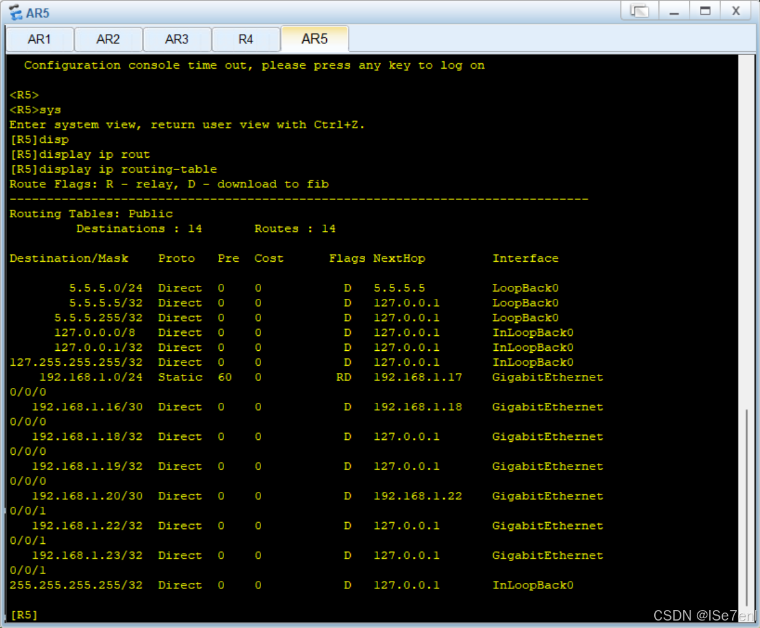Screen dimensions: 760x628
Task: Click the 192.168.1.16/30 destination entry
Action: point(87,407)
